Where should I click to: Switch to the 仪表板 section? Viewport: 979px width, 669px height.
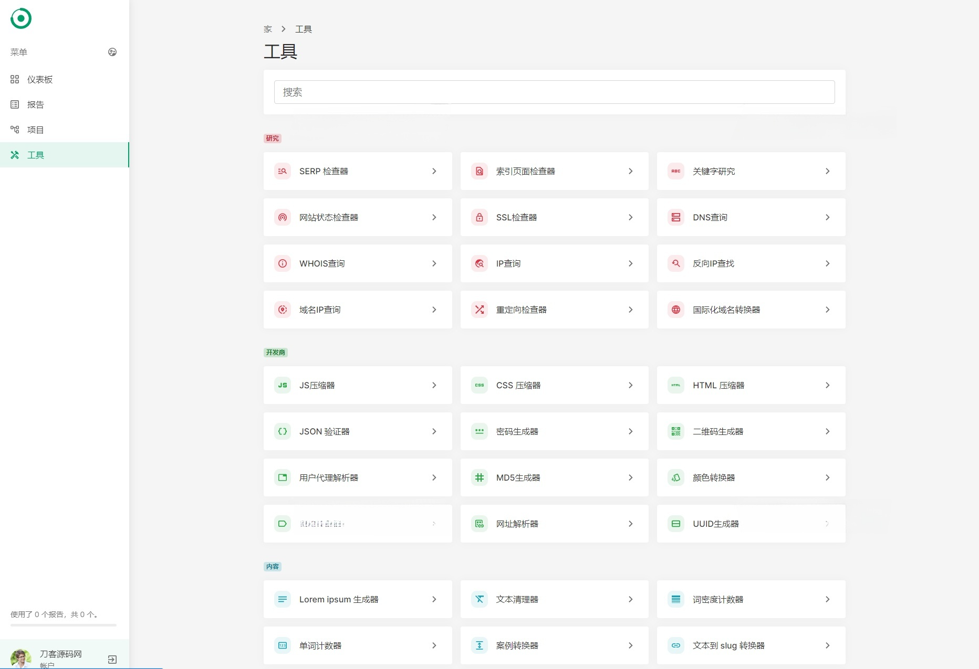39,79
